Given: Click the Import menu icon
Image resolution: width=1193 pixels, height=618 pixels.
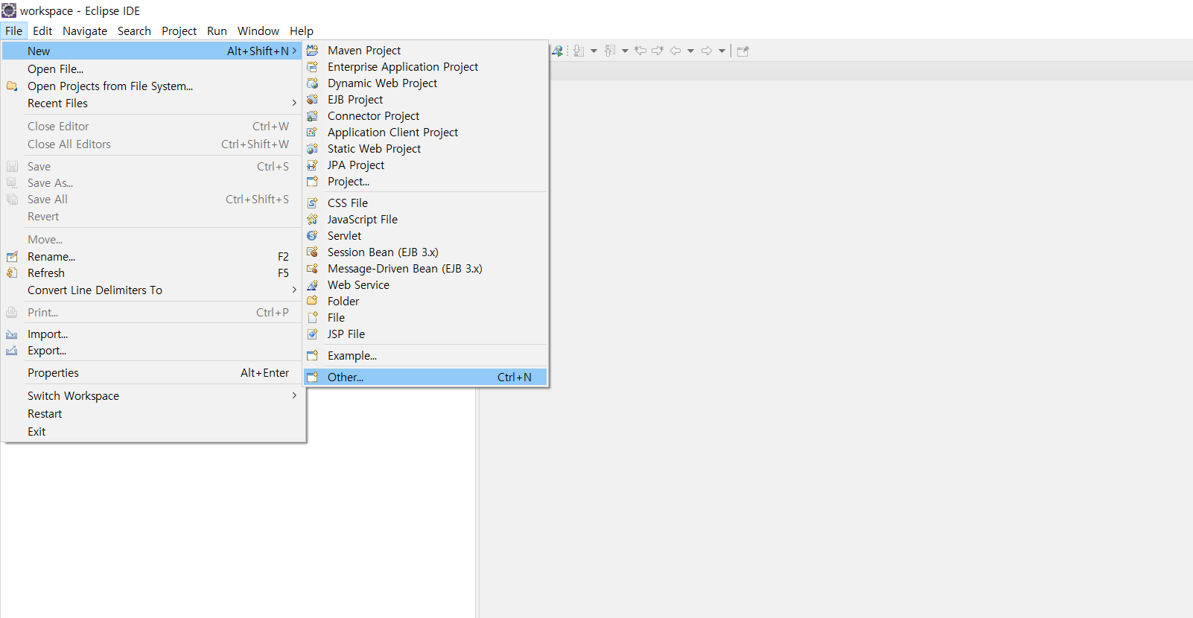Looking at the screenshot, I should click(x=12, y=334).
